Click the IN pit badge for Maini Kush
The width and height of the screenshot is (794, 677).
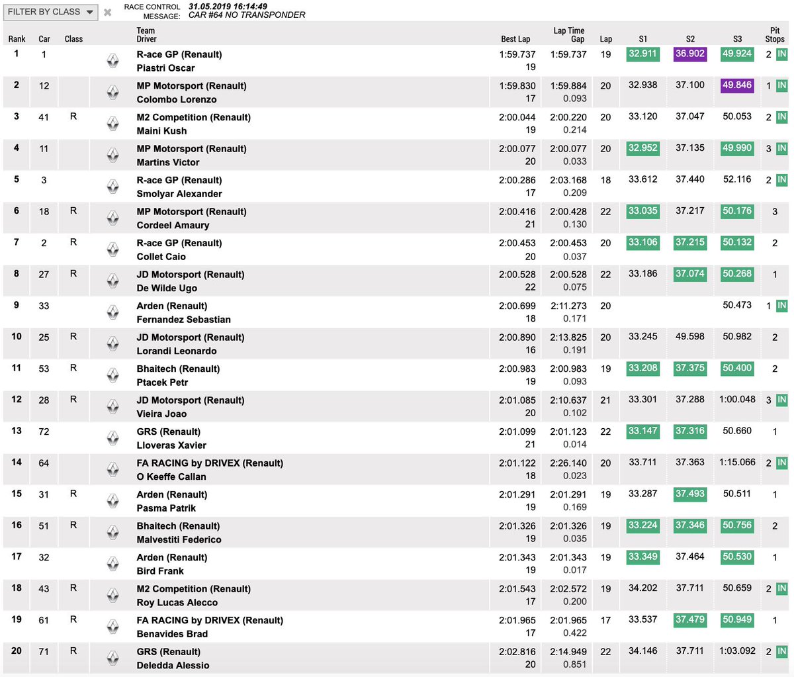781,117
